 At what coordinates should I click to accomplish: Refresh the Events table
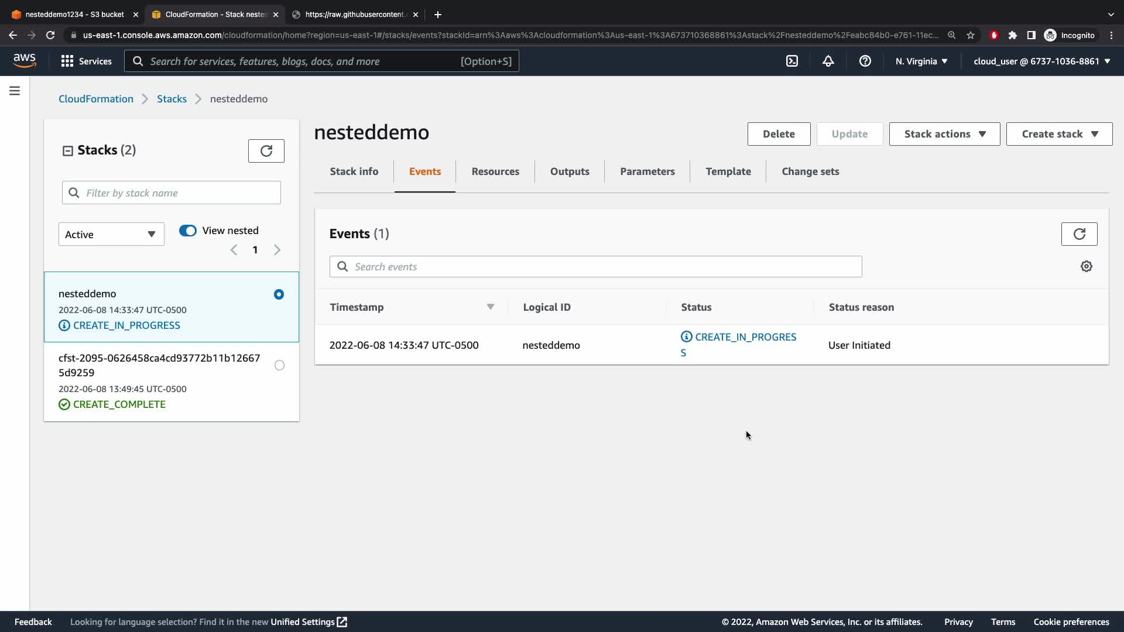[1079, 234]
